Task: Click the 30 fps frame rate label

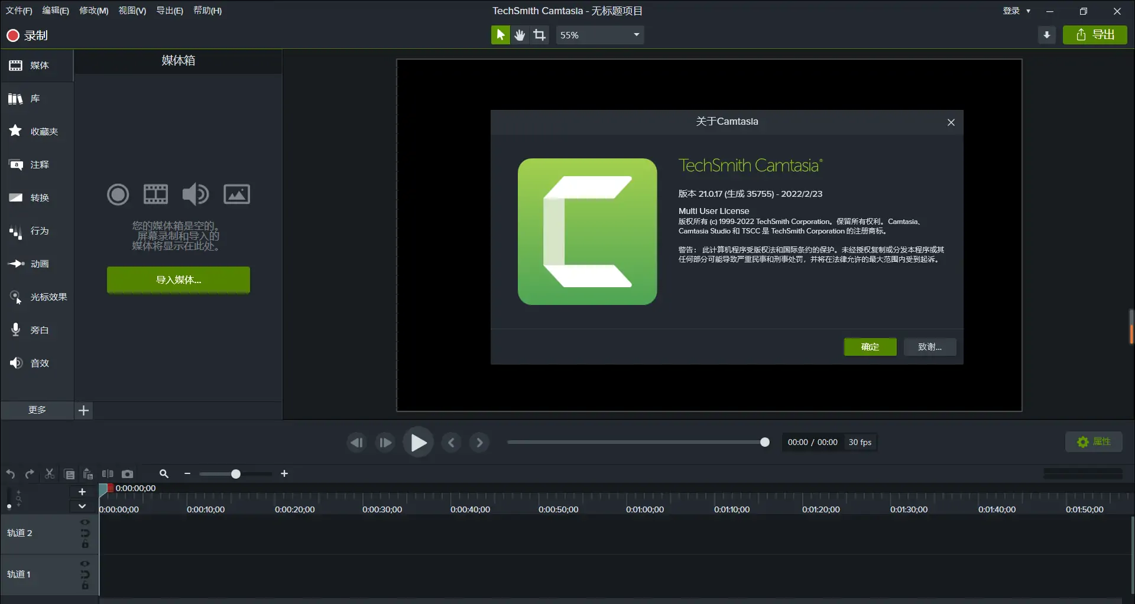Action: pos(860,442)
